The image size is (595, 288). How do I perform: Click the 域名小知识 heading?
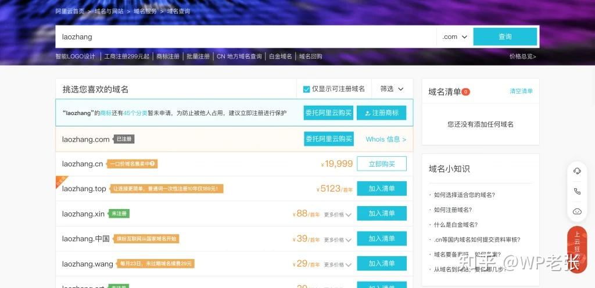click(x=449, y=169)
